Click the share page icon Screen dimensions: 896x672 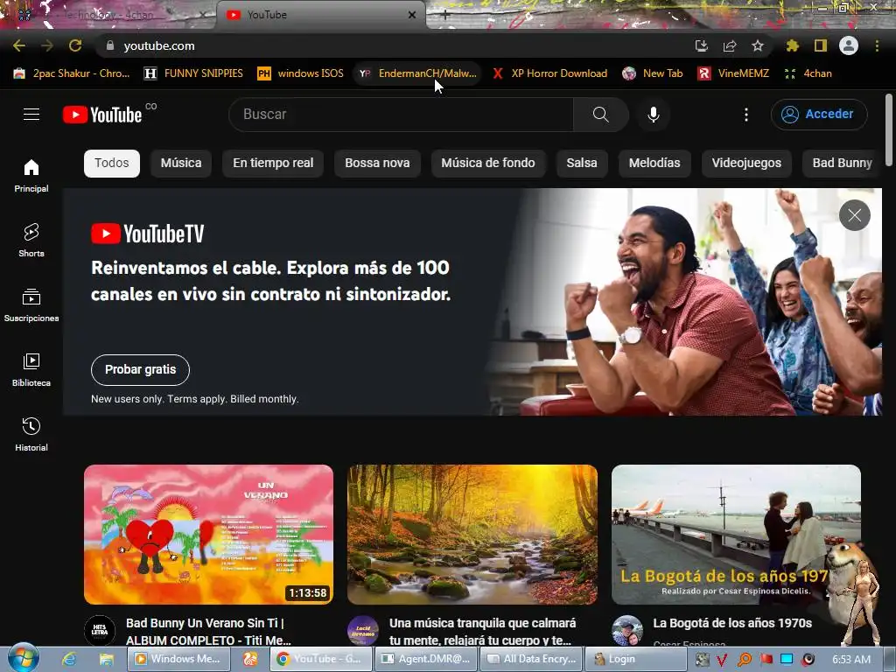point(729,45)
